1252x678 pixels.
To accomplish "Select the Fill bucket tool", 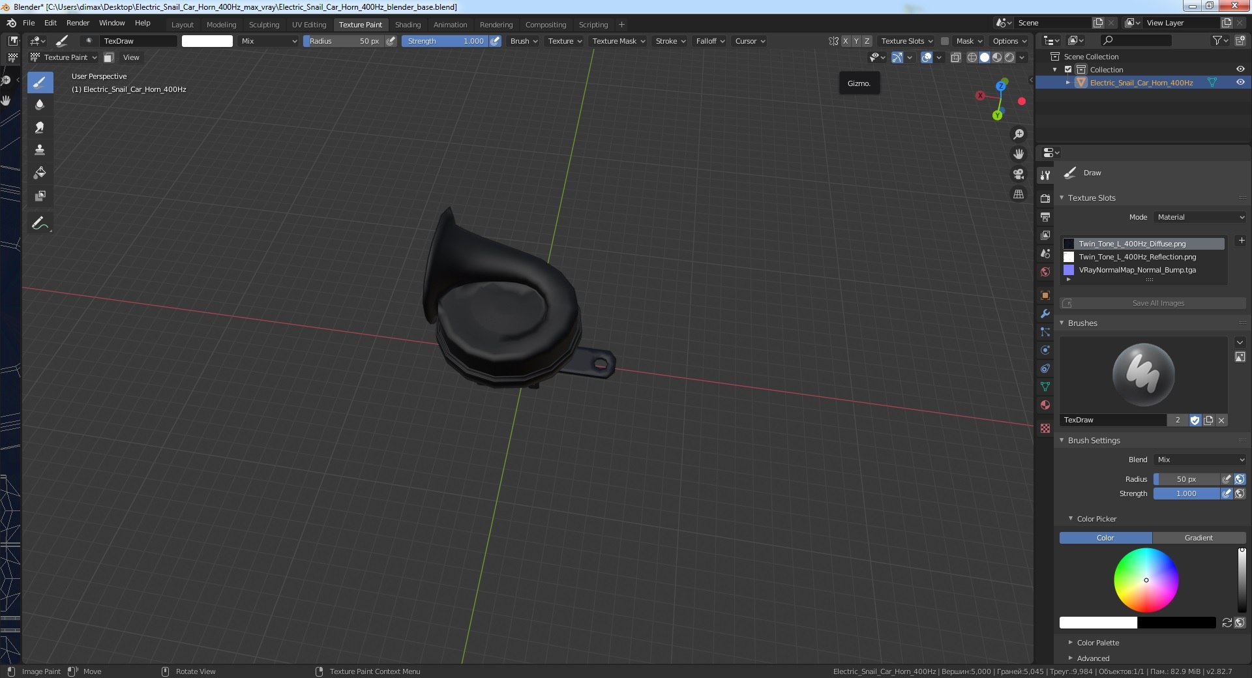I will pyautogui.click(x=40, y=173).
